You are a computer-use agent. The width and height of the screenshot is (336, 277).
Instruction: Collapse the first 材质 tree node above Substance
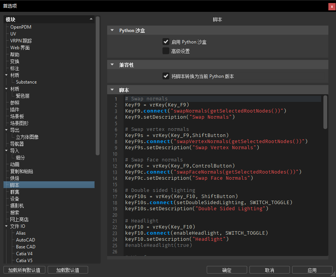click(6, 75)
